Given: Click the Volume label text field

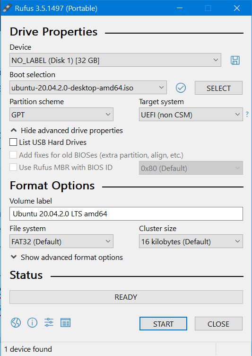Looking at the screenshot, I should pyautogui.click(x=126, y=214).
